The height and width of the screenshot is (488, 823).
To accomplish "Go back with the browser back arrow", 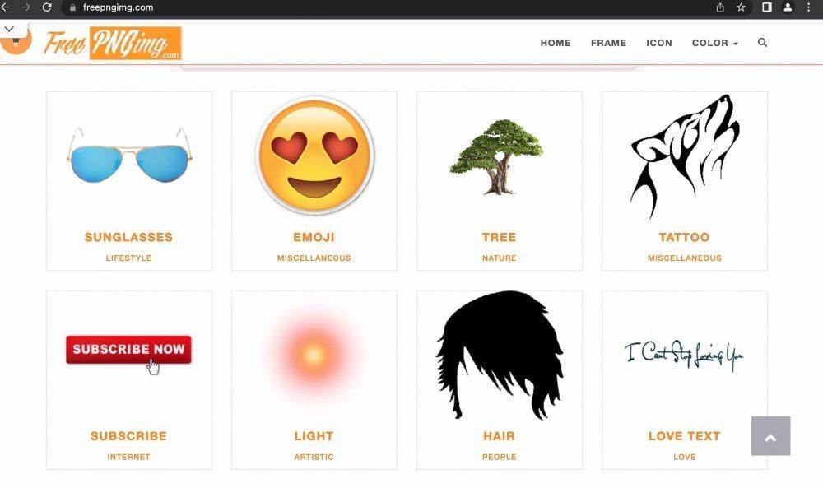I will point(5,7).
